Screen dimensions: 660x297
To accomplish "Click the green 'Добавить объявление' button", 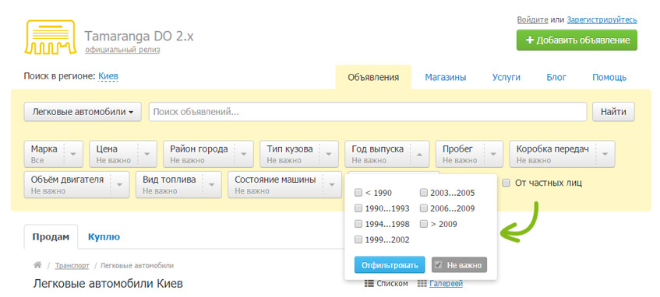I will tap(577, 40).
